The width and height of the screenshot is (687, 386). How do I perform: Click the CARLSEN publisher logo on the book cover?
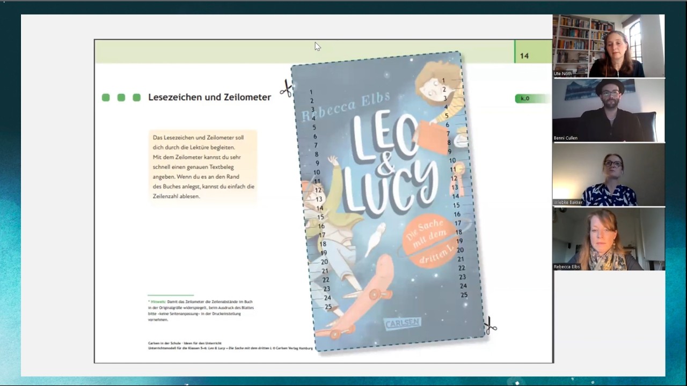pyautogui.click(x=403, y=323)
